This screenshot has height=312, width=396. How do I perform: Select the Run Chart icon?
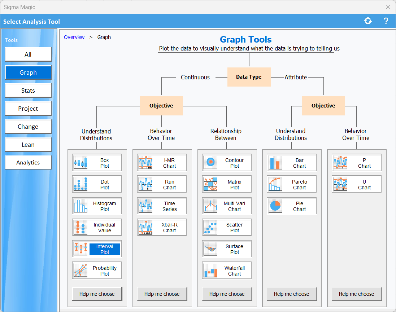tap(145, 184)
